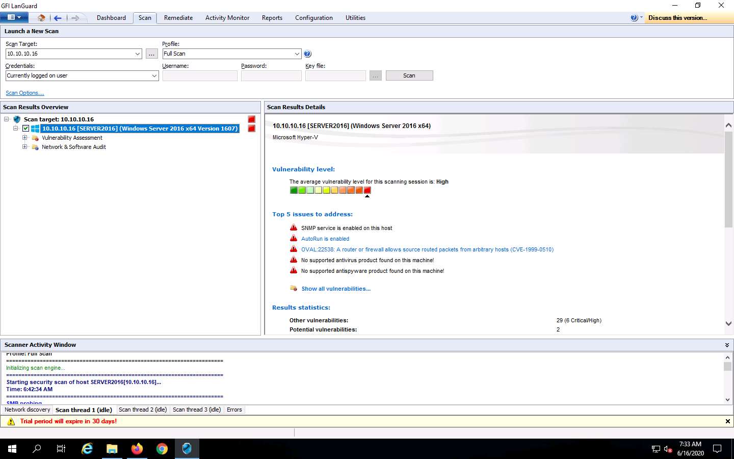
Task: Expand the Network & Software Audit node
Action: (24, 147)
